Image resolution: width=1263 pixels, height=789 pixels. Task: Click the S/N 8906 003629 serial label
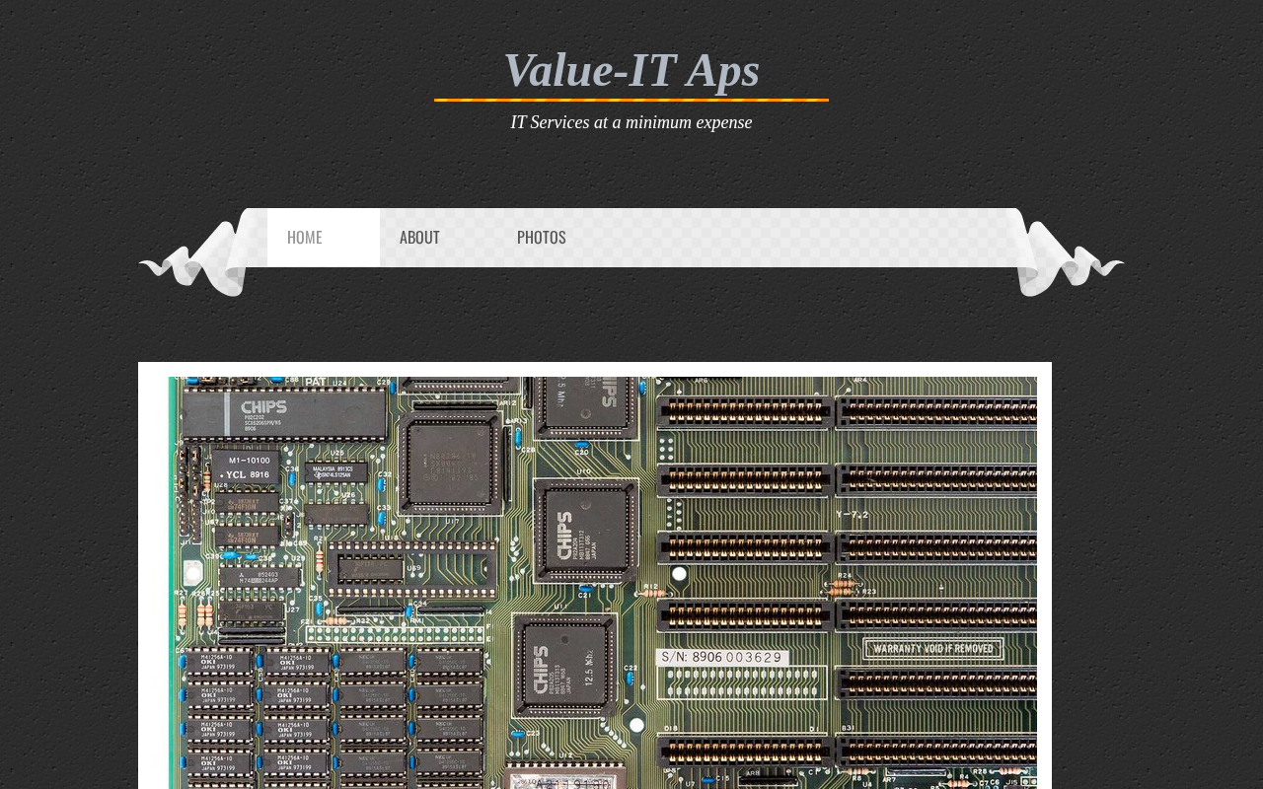click(722, 658)
